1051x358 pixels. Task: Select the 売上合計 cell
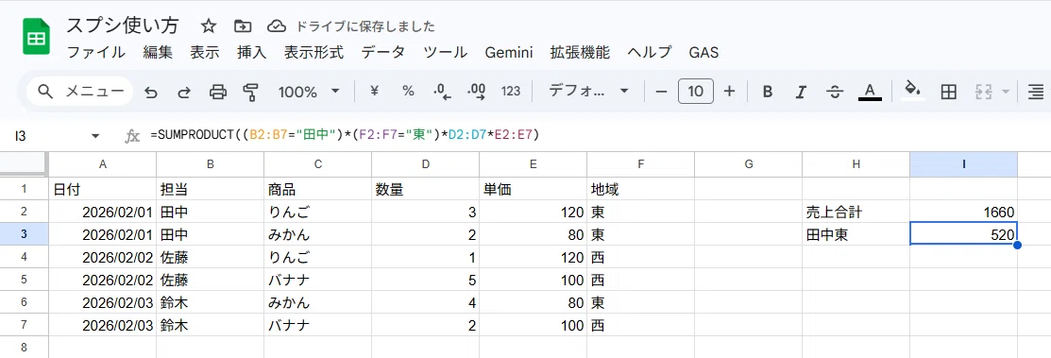(x=856, y=212)
